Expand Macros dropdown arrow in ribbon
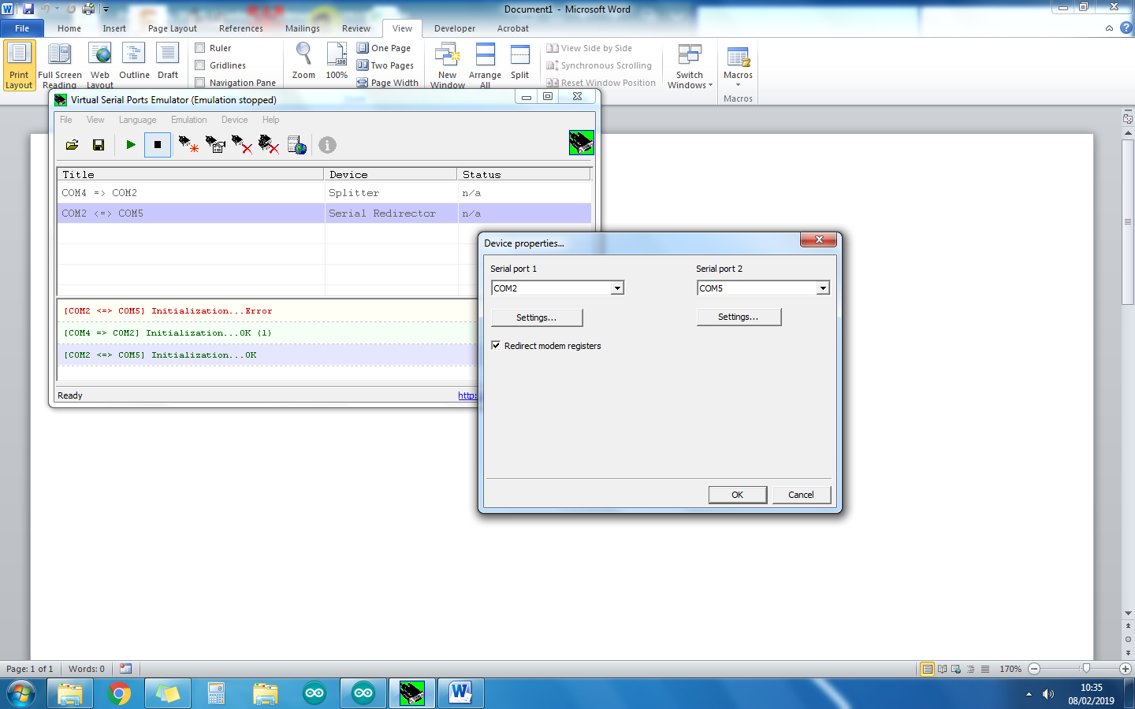 pos(739,85)
